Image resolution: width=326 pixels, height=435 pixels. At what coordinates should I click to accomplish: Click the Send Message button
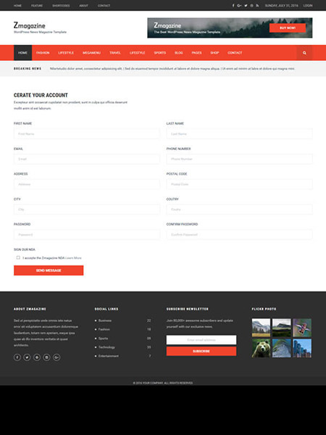49,270
